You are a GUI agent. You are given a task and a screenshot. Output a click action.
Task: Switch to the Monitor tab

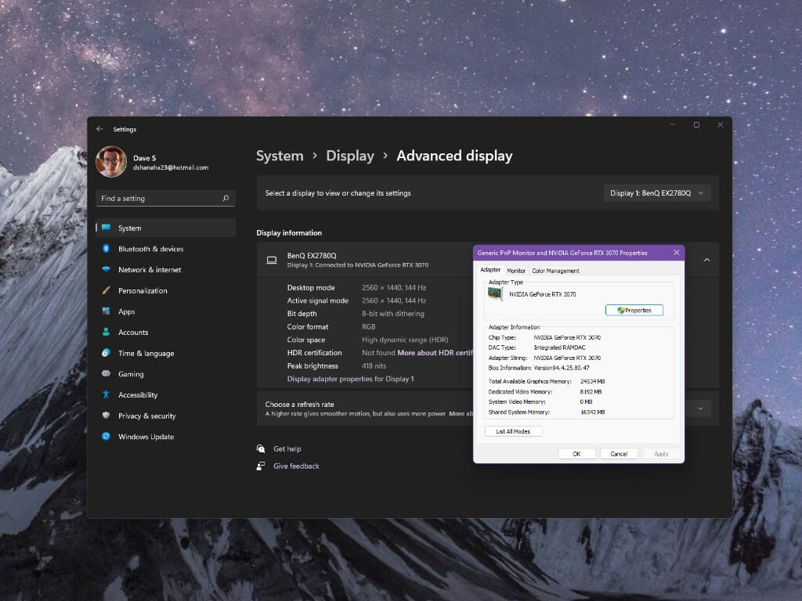click(x=516, y=271)
